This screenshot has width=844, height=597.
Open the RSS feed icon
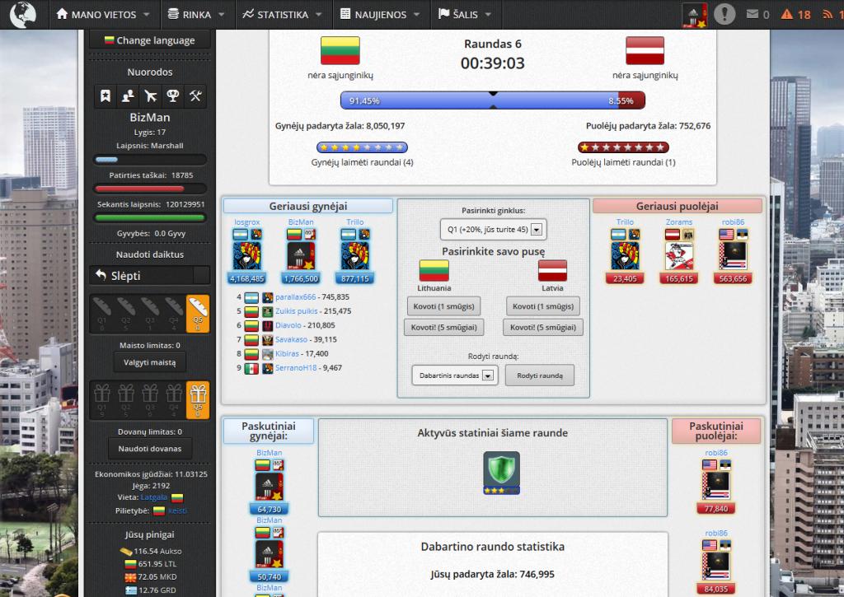coord(828,14)
